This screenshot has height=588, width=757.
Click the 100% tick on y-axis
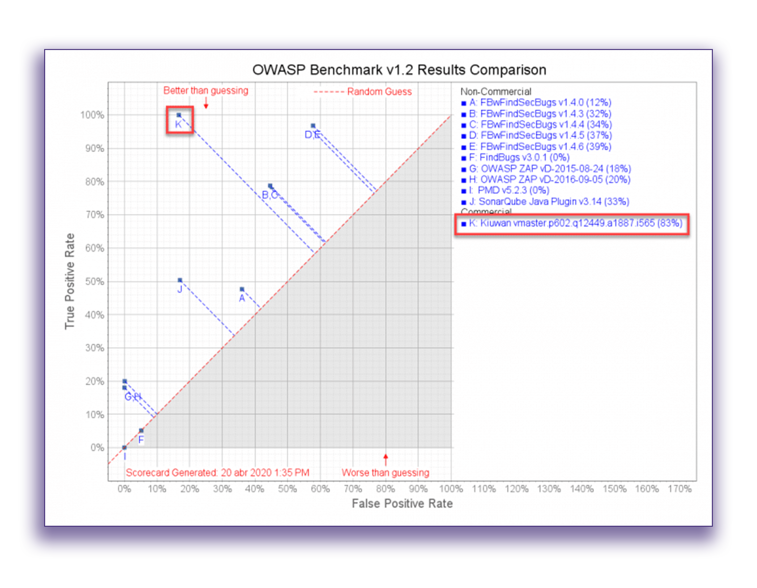tap(92, 115)
